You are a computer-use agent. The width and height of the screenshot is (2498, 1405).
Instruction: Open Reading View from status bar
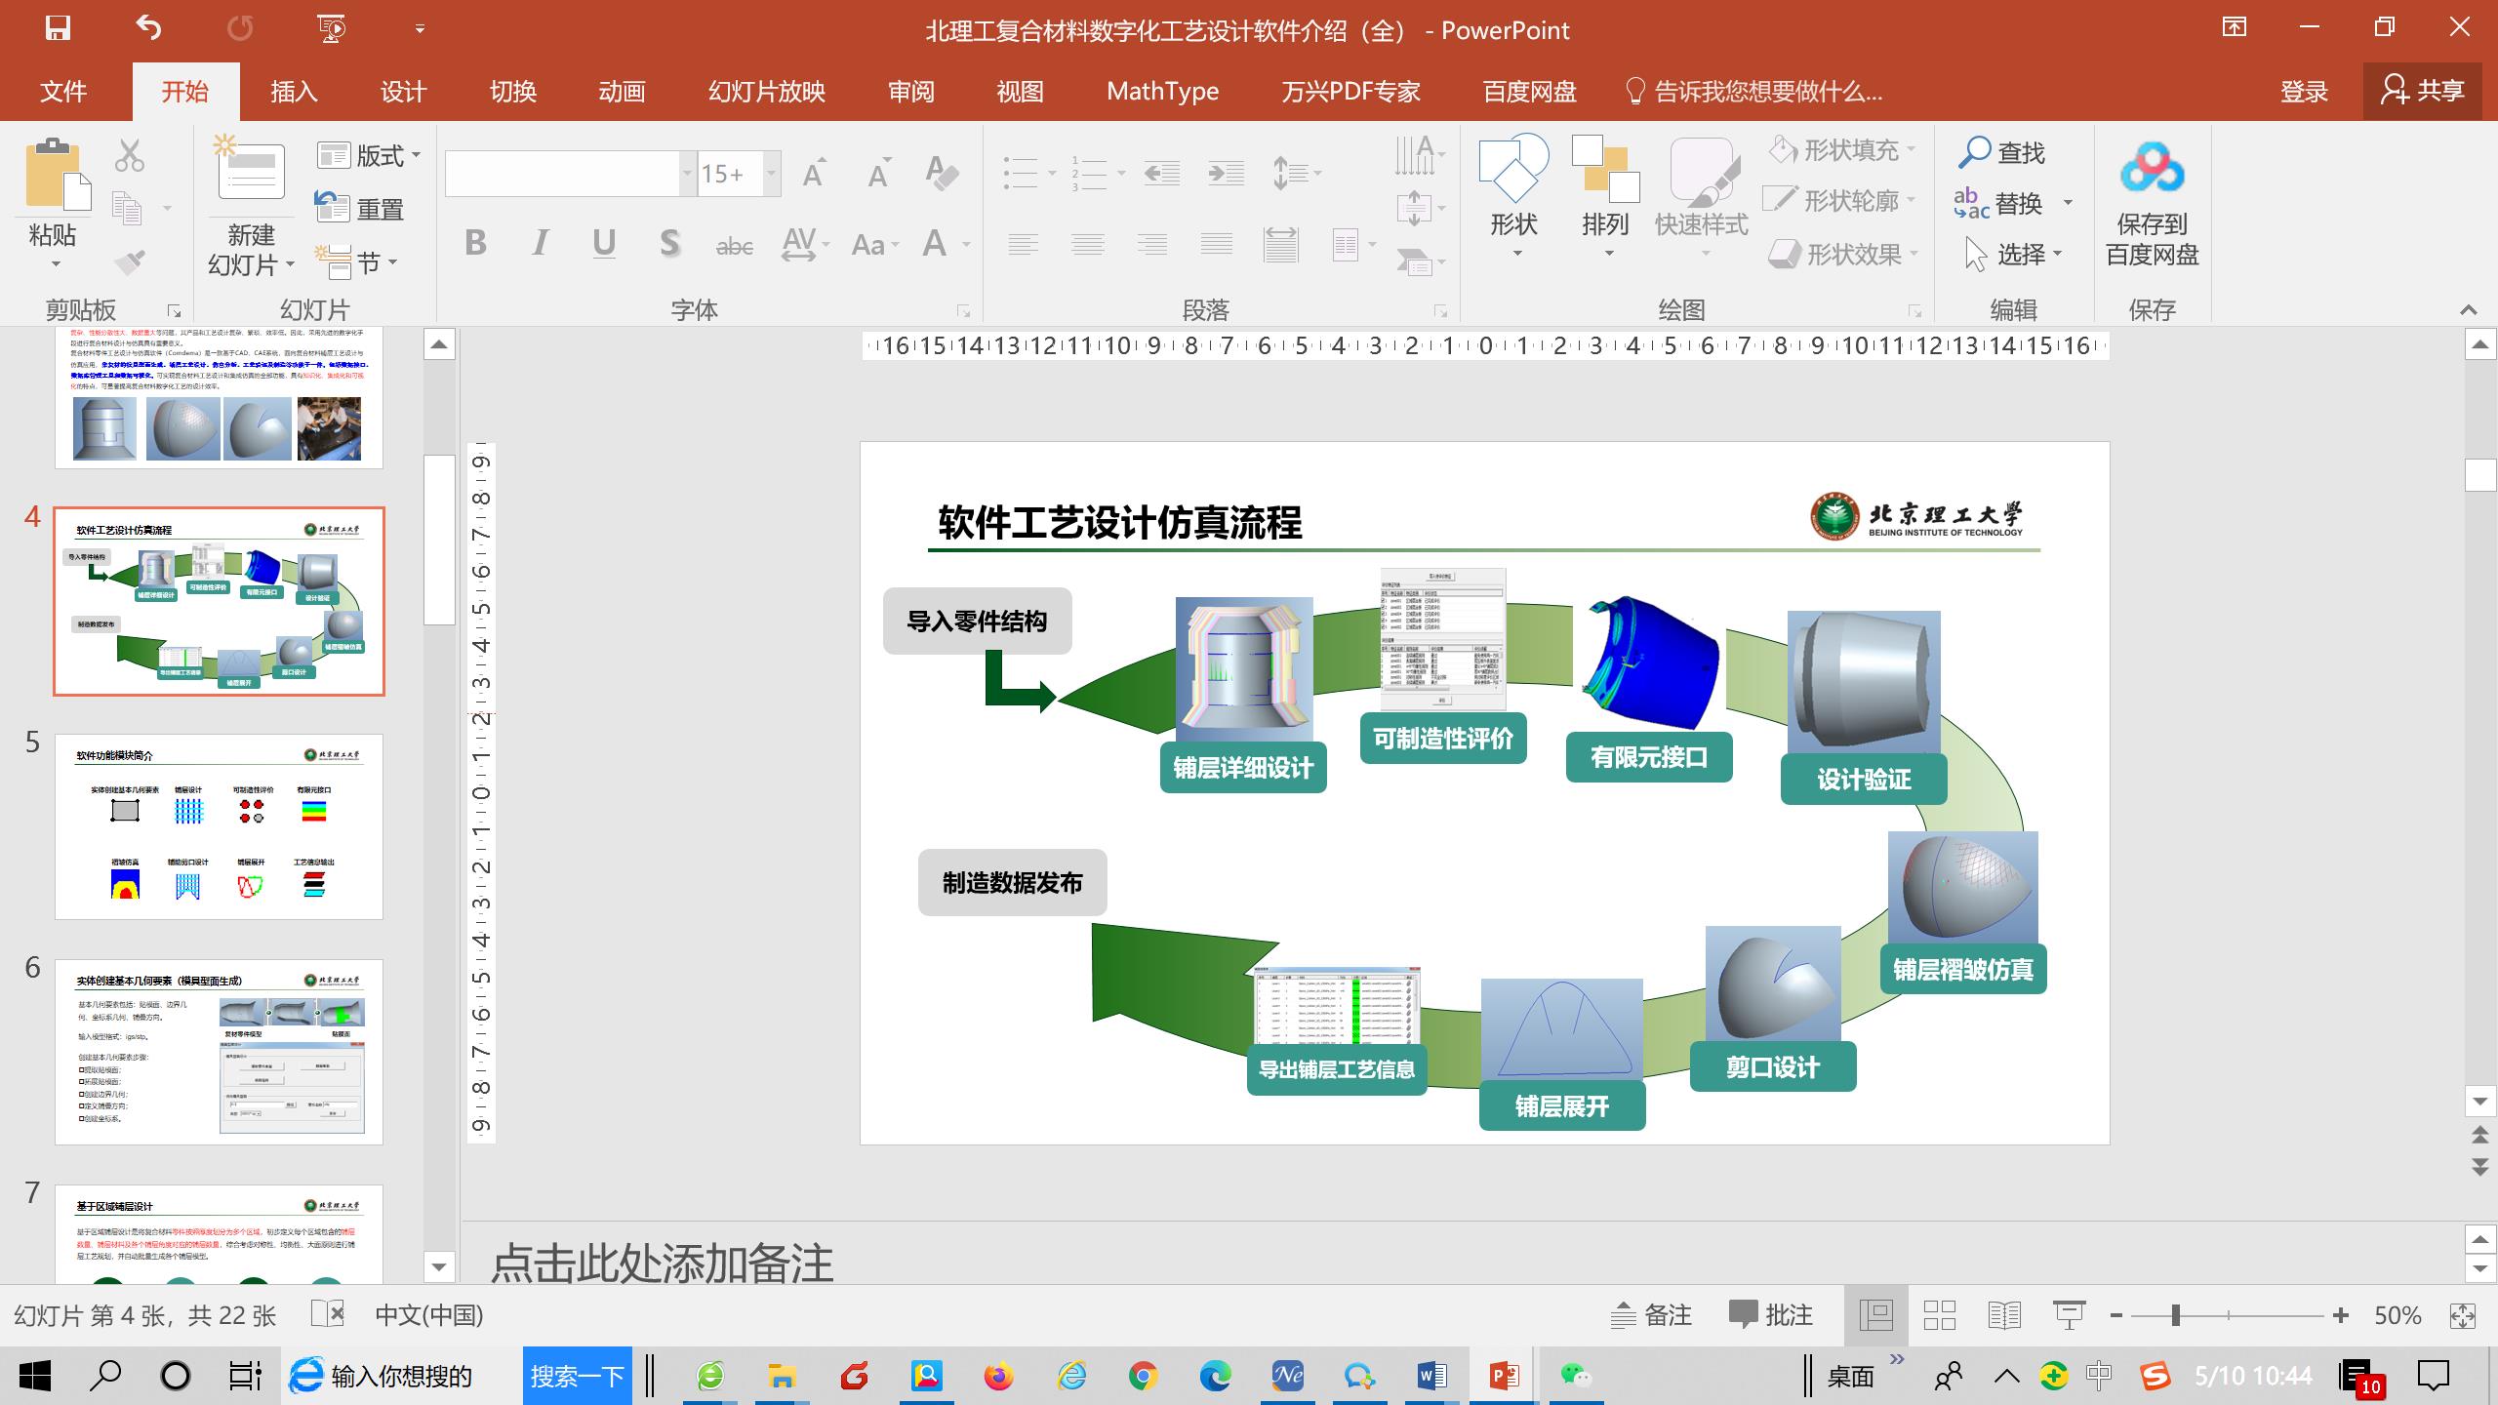click(2003, 1315)
